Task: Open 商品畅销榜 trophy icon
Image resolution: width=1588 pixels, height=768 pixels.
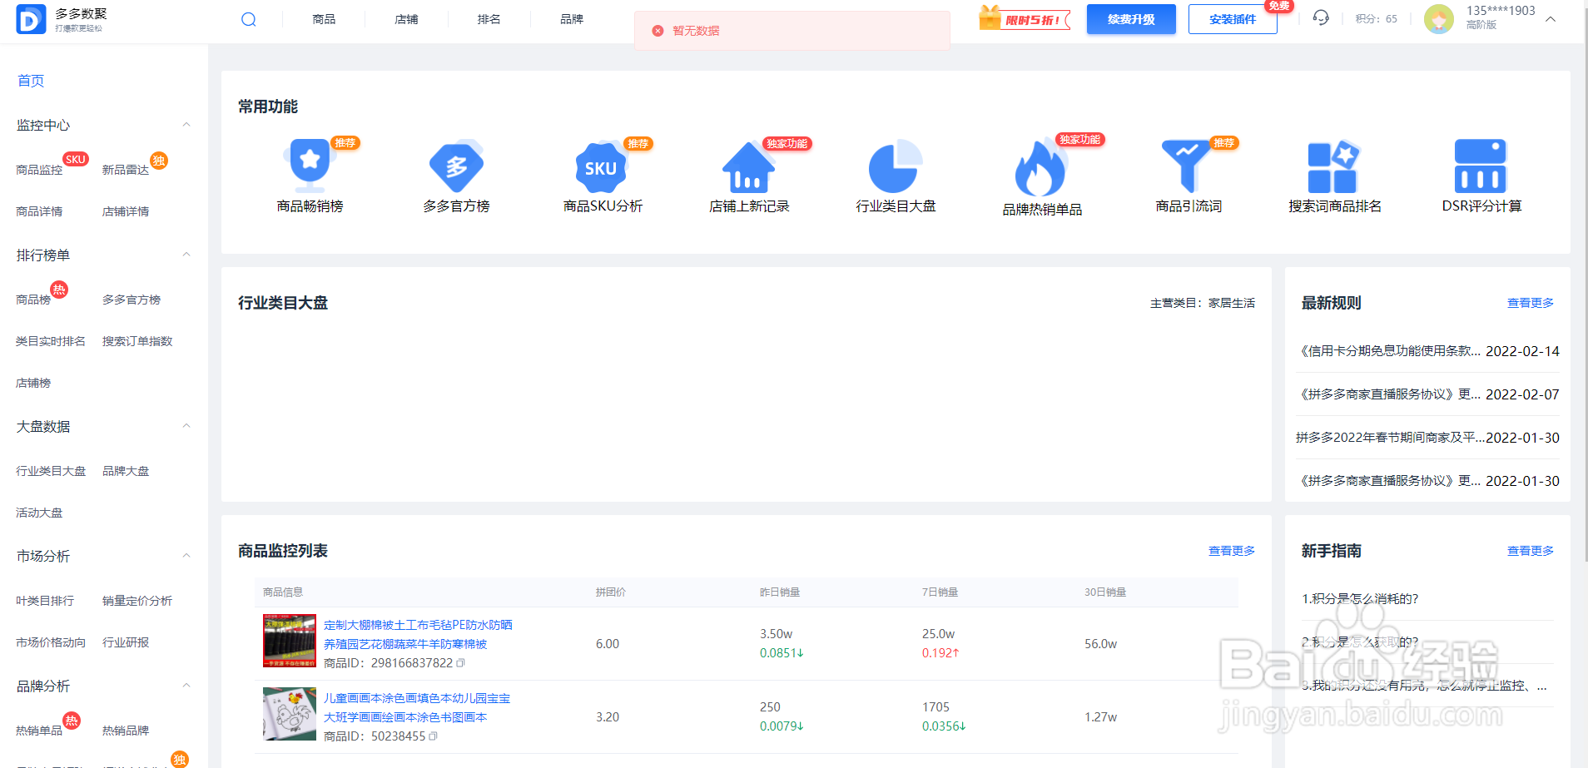Action: [x=310, y=166]
